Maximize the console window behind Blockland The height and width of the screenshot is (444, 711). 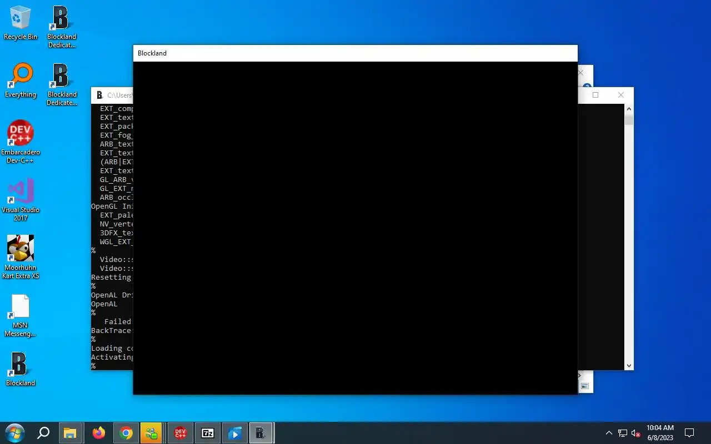(x=595, y=95)
